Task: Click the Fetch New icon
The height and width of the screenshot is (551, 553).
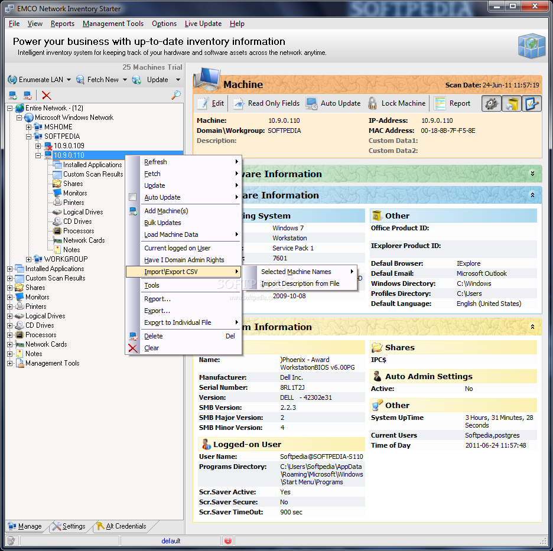Action: coord(80,80)
